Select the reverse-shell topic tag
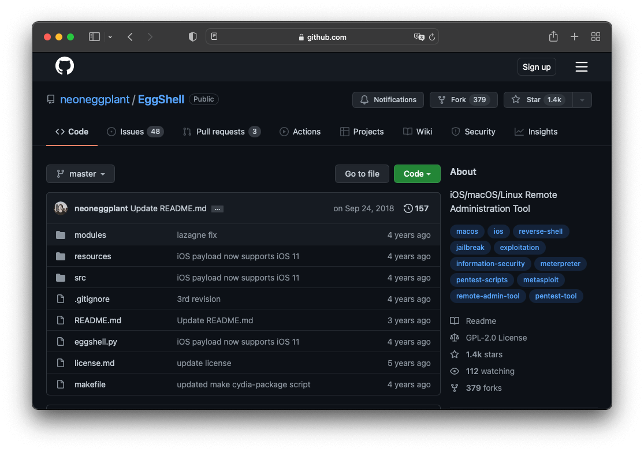Screen dimensions: 644x452 (541, 231)
